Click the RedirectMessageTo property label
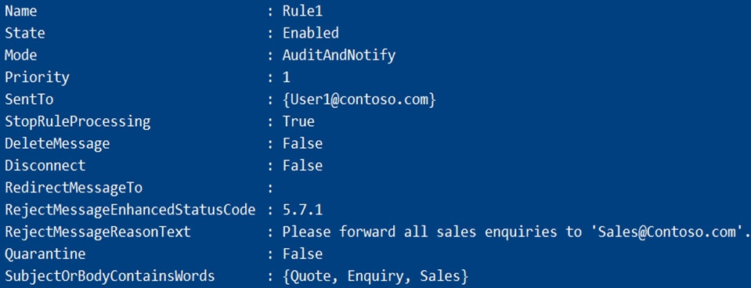Screen dimensions: 751x288 [74, 188]
